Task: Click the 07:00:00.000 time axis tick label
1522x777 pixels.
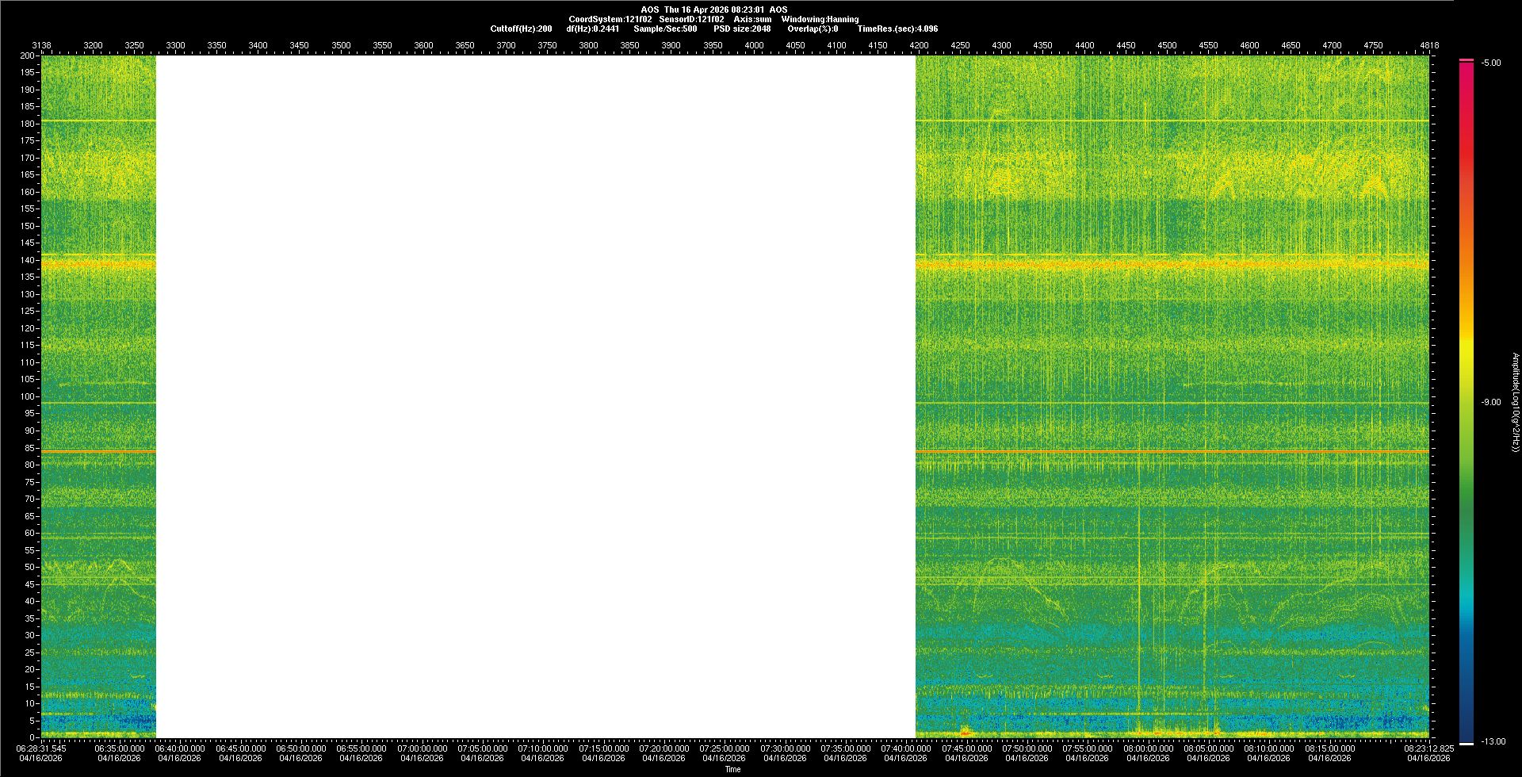Action: 422,748
